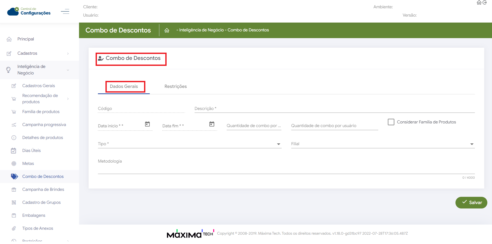
Task: Click the 'Versão:' label in the header
Action: tap(410, 15)
